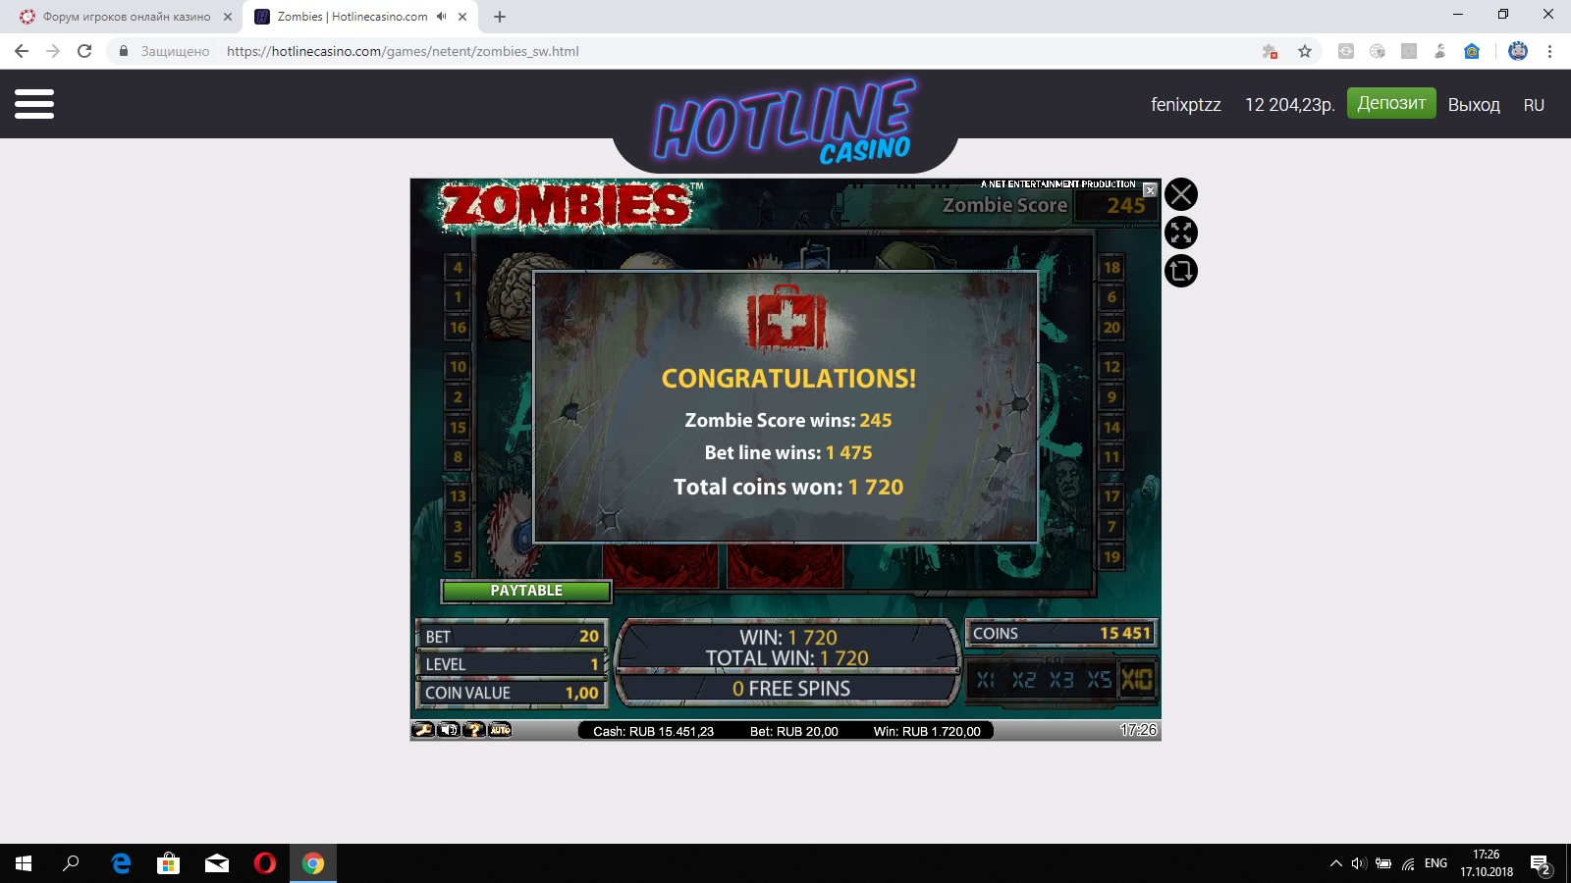Open the PAYTABLE
Viewport: 1571px width, 883px height.
[526, 591]
